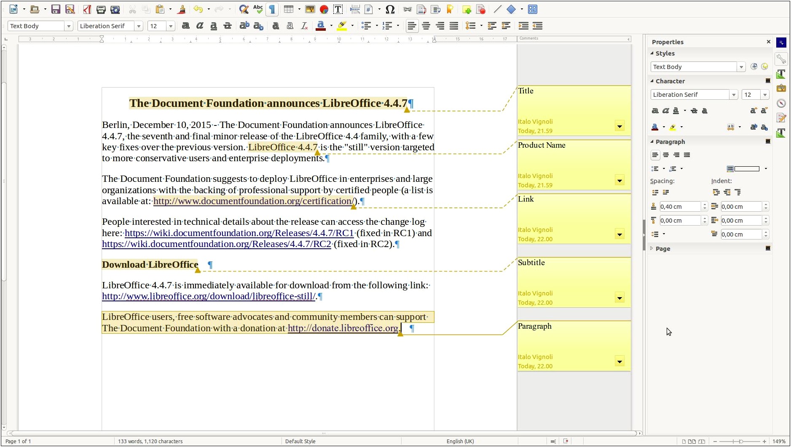Click the Releases/4.4.7/RC1 wiki link

[239, 233]
